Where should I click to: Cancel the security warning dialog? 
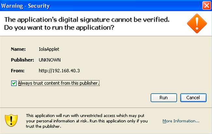pyautogui.click(x=193, y=98)
